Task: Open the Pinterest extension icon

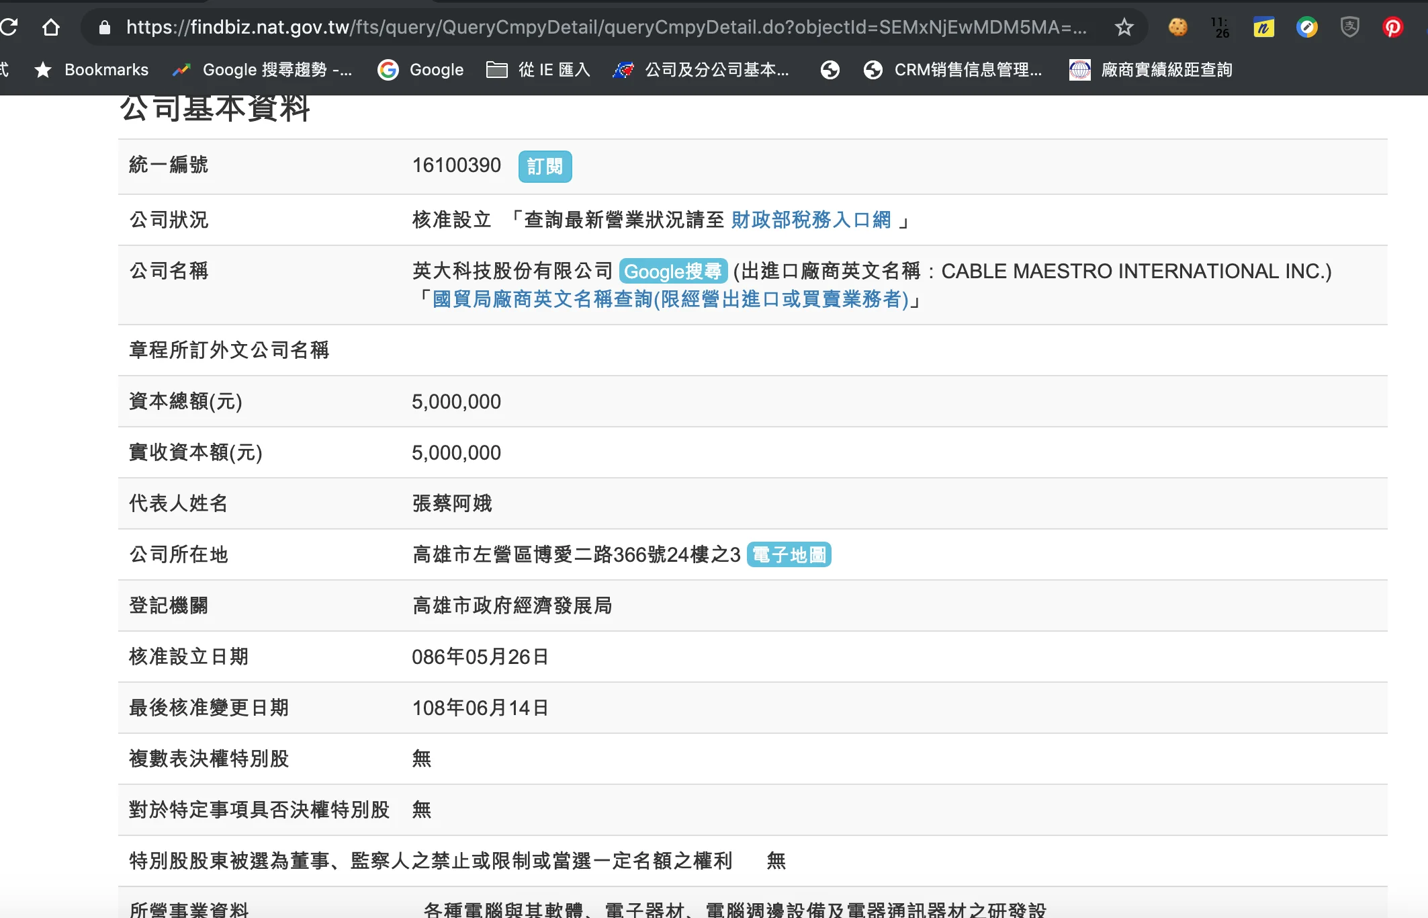Action: (x=1392, y=28)
